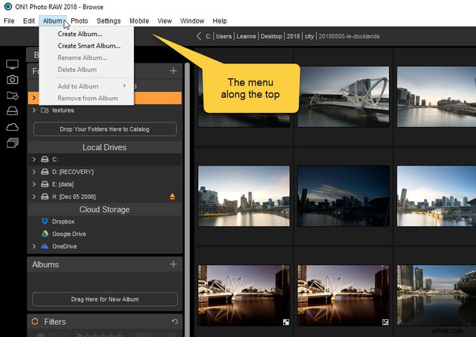Open the Window menu
Viewport: 476px width, 337px height.
pos(192,21)
